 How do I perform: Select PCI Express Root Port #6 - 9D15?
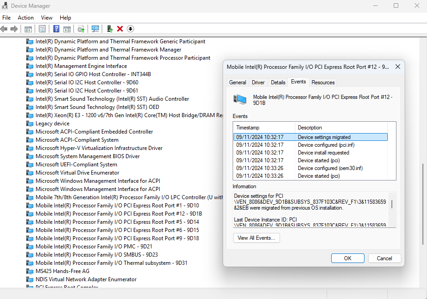pyautogui.click(x=117, y=230)
